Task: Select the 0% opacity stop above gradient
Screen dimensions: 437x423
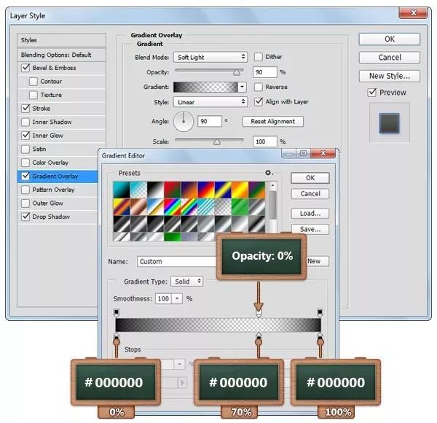Action: pyautogui.click(x=259, y=314)
